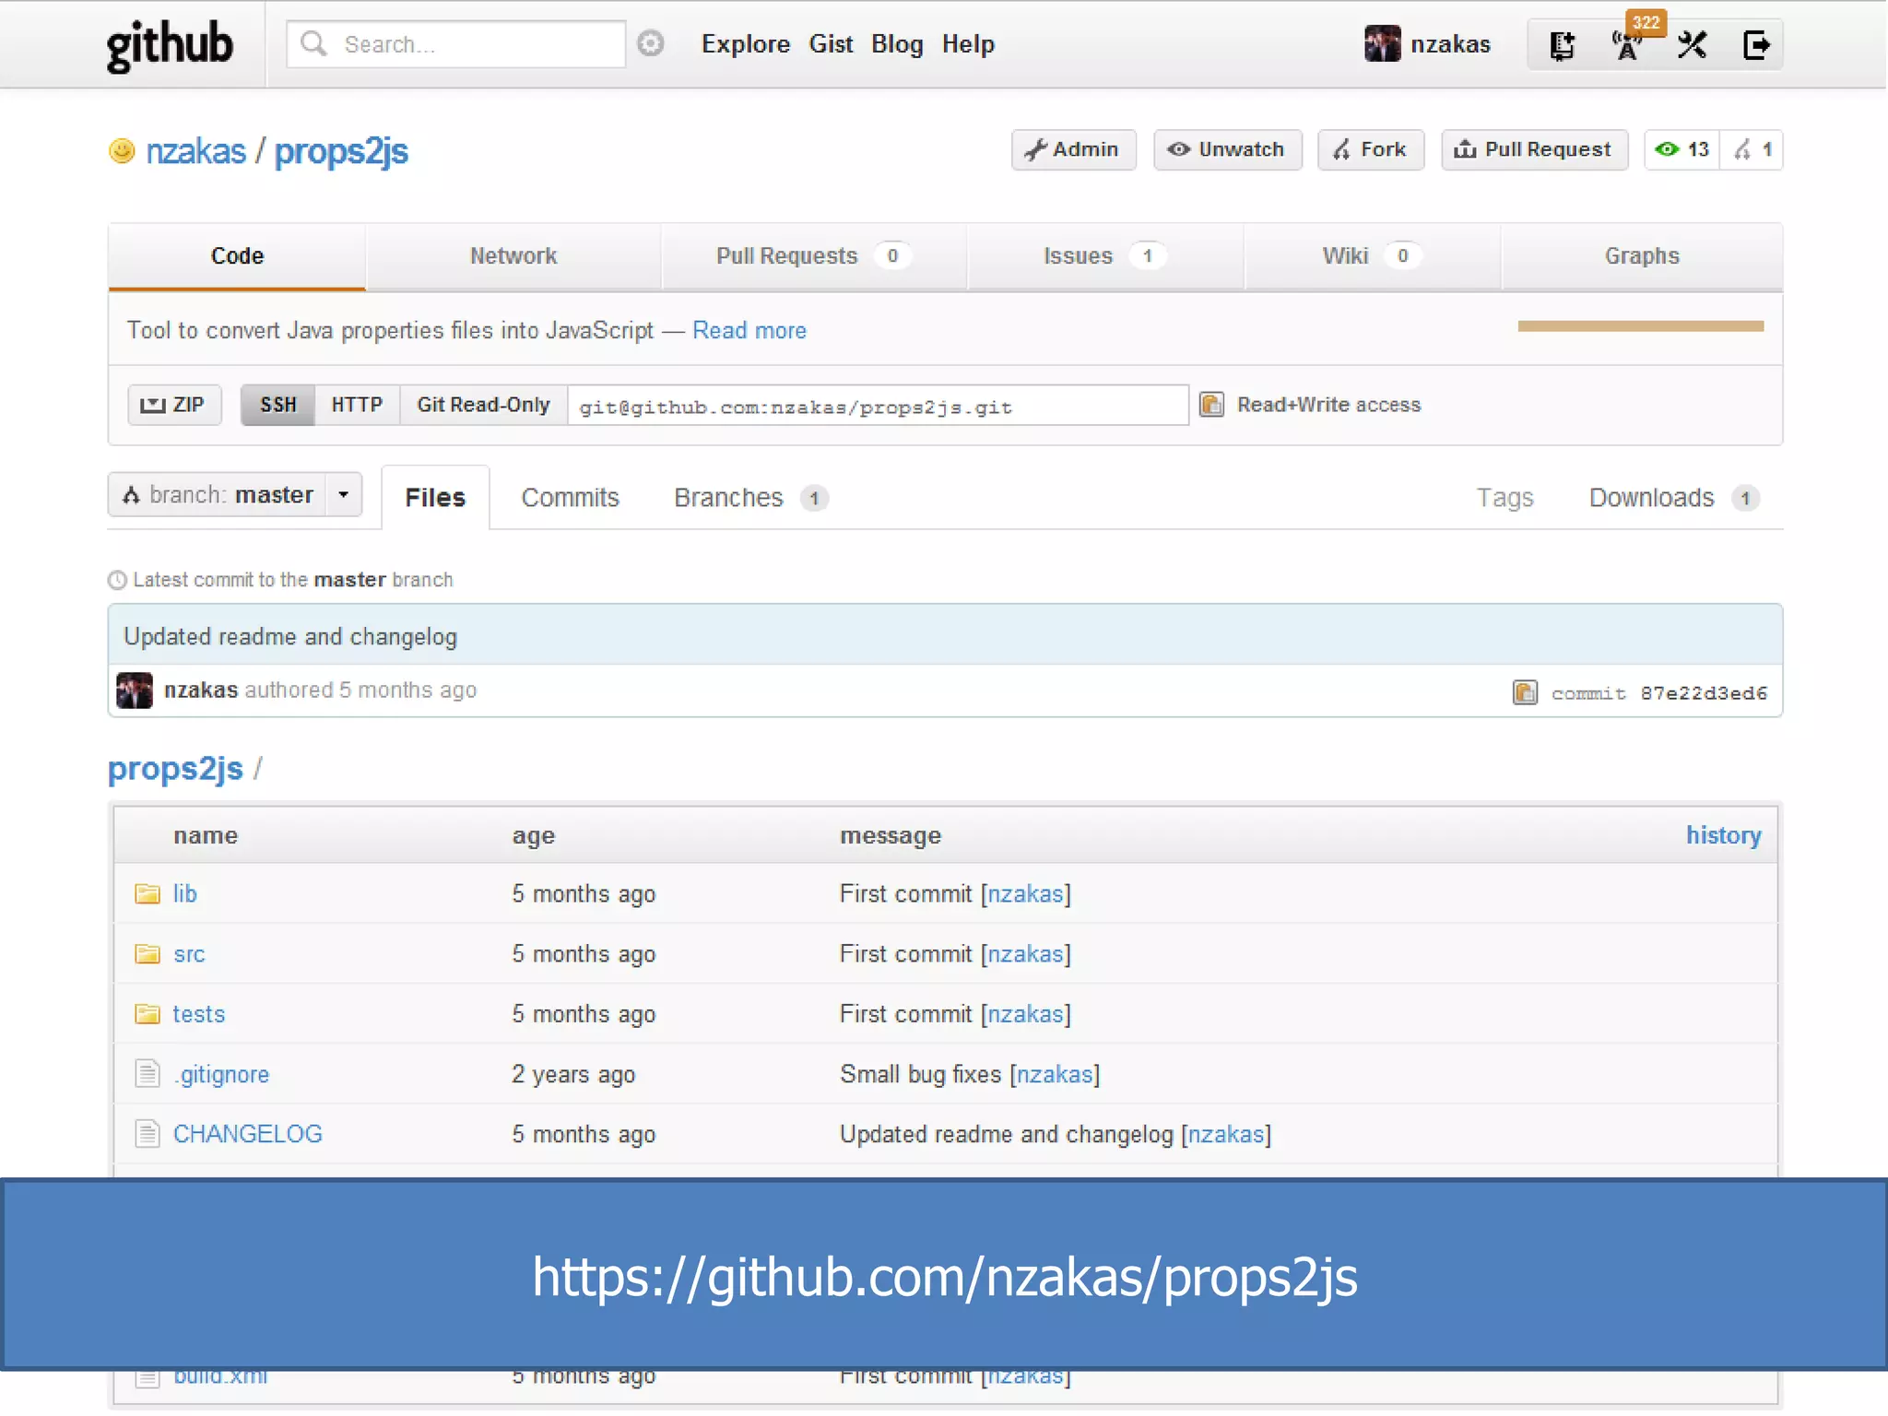1888x1416 pixels.
Task: Select HTTP clone protocol
Action: tap(357, 405)
